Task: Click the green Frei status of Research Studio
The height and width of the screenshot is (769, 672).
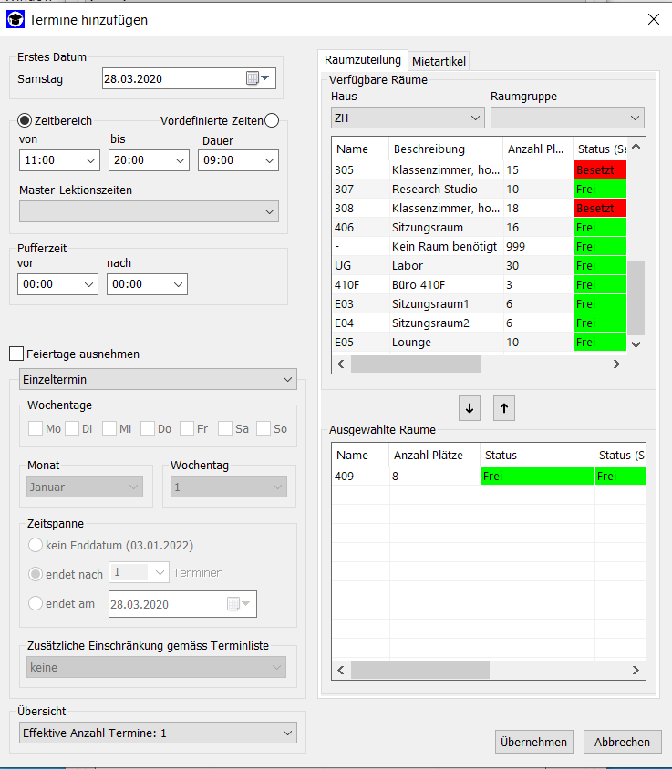Action: [599, 189]
